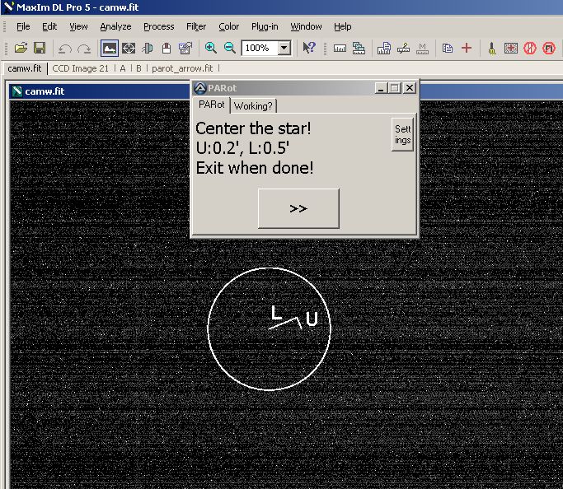Screen dimensions: 563x489
Task: Activate the What's This help pointer
Action: pos(308,48)
